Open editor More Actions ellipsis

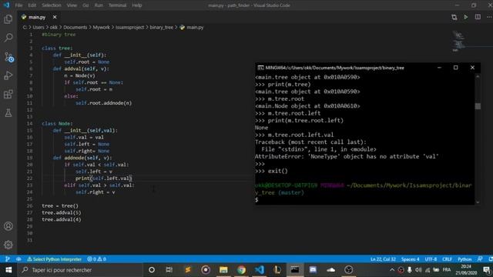[489, 17]
